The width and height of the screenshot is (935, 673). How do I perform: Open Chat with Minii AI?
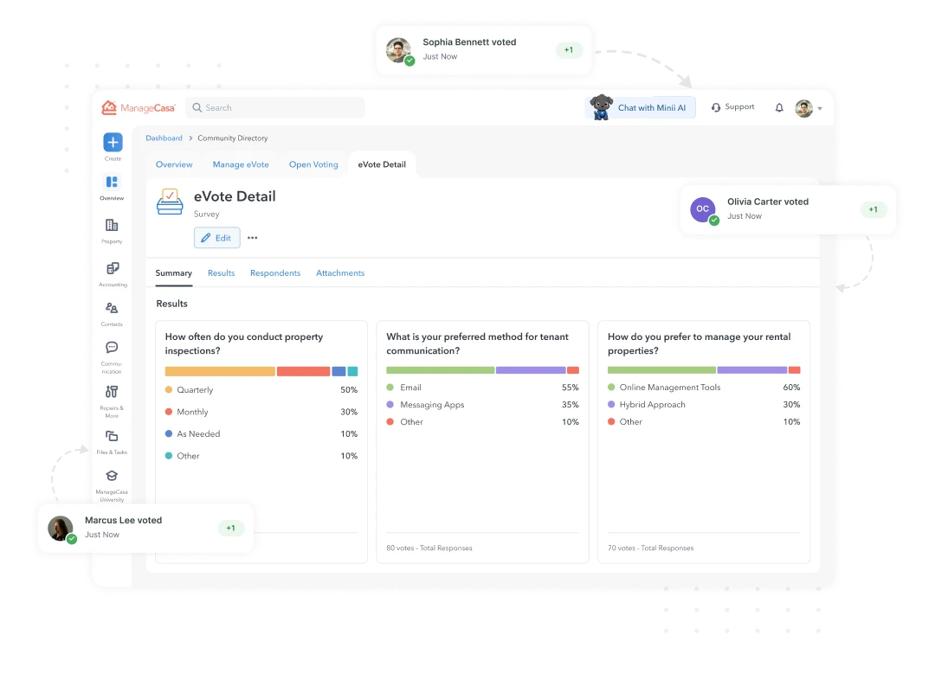(640, 108)
